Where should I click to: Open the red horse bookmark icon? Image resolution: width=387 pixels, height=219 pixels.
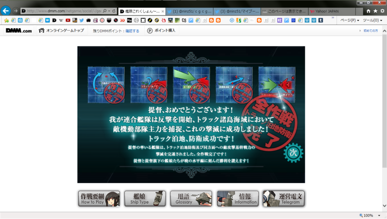coord(164,20)
